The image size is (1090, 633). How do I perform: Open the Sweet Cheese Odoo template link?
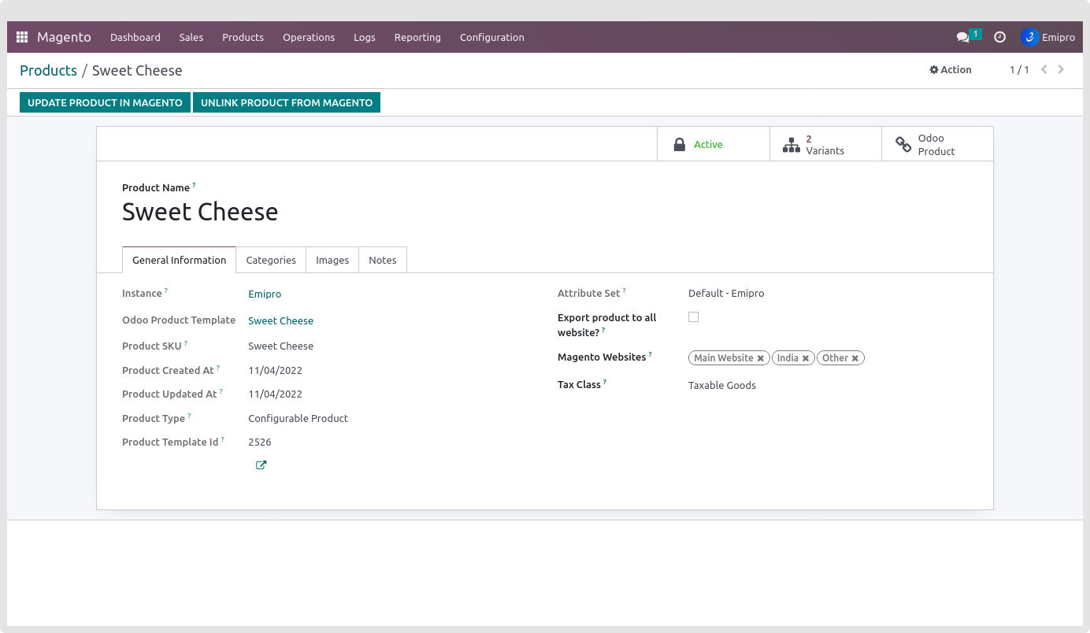tap(280, 320)
